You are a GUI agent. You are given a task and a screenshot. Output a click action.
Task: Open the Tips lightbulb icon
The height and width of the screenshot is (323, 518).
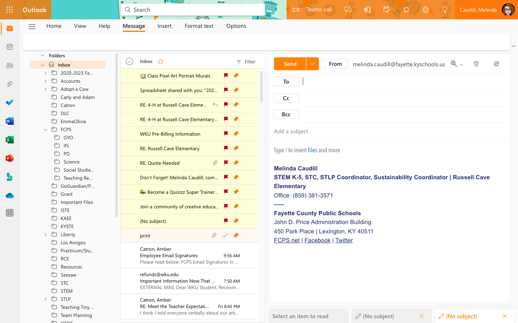pyautogui.click(x=445, y=10)
